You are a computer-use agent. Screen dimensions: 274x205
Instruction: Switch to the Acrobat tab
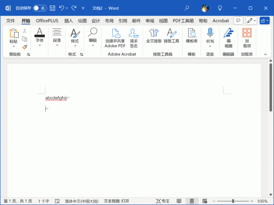pos(221,21)
